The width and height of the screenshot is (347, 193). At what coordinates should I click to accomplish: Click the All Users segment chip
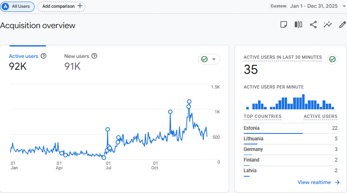coord(18,7)
